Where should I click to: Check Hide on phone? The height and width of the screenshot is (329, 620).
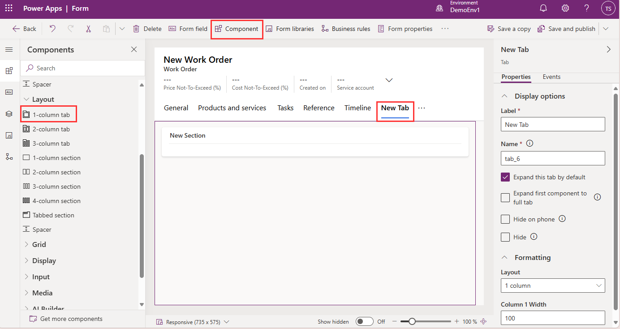tap(505, 219)
